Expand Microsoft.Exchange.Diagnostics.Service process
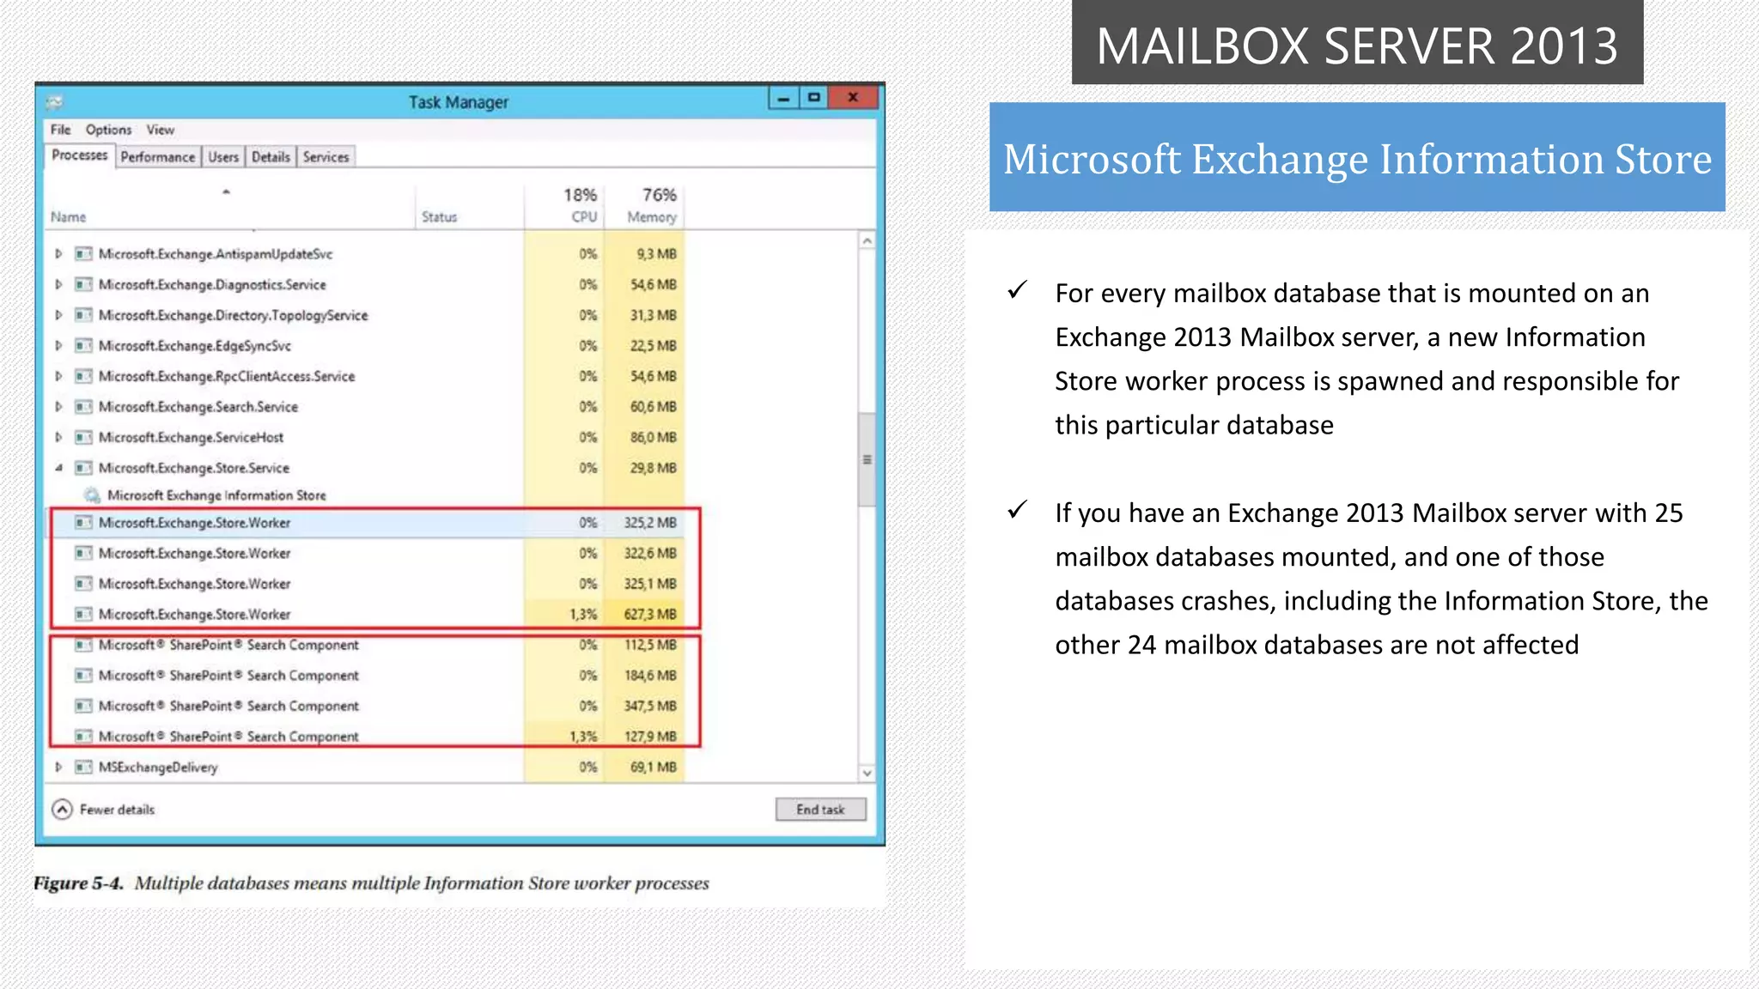 pyautogui.click(x=58, y=284)
